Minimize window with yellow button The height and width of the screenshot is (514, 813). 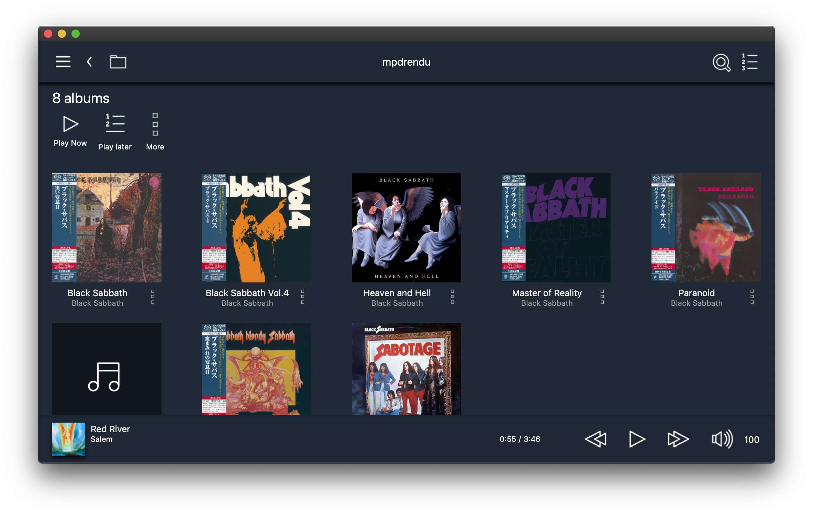point(62,34)
